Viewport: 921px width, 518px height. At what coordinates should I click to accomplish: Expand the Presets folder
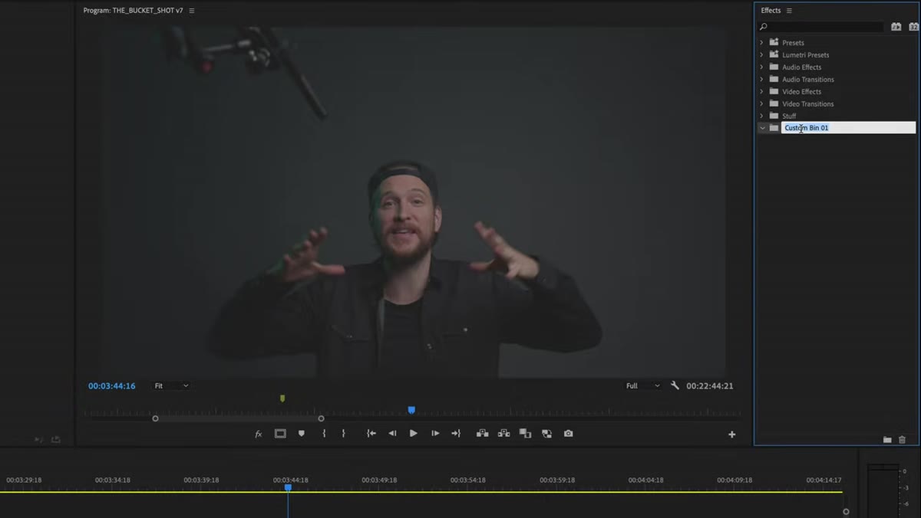click(761, 43)
